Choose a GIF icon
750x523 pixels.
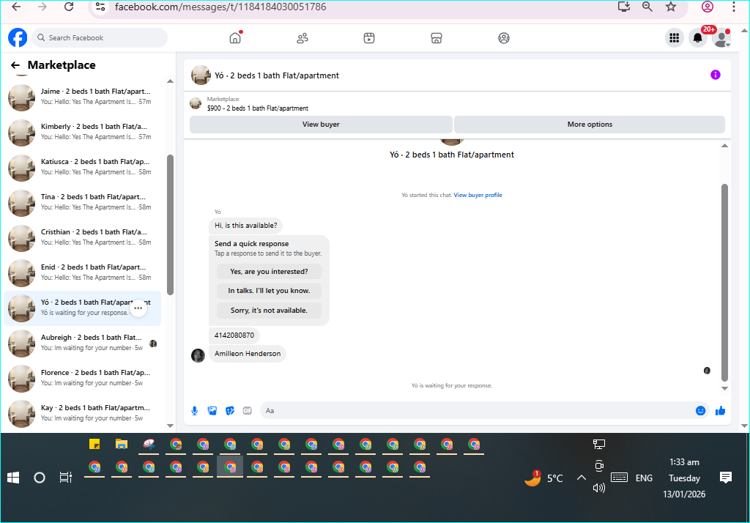click(248, 410)
